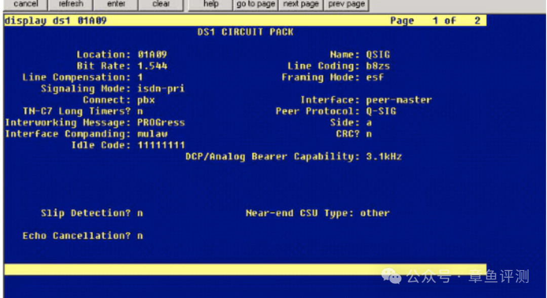
Task: Click the Slip Detection value n
Action: click(140, 213)
